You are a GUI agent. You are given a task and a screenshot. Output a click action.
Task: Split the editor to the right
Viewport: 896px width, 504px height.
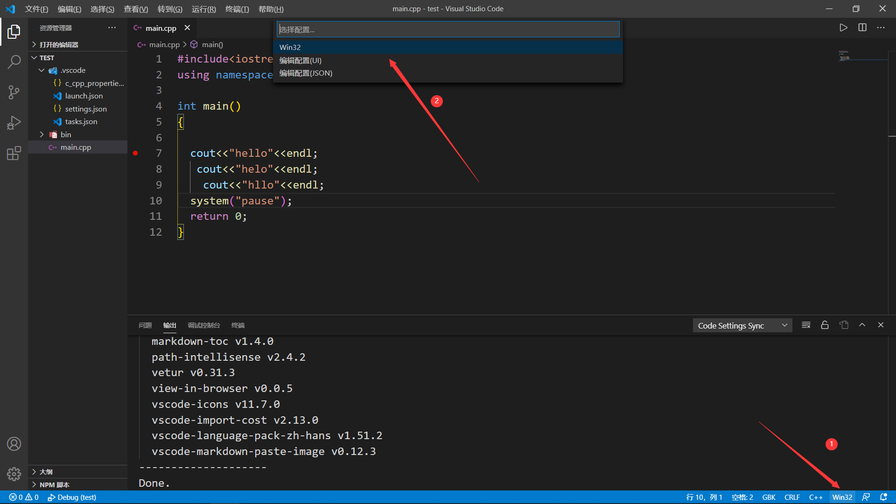(862, 28)
